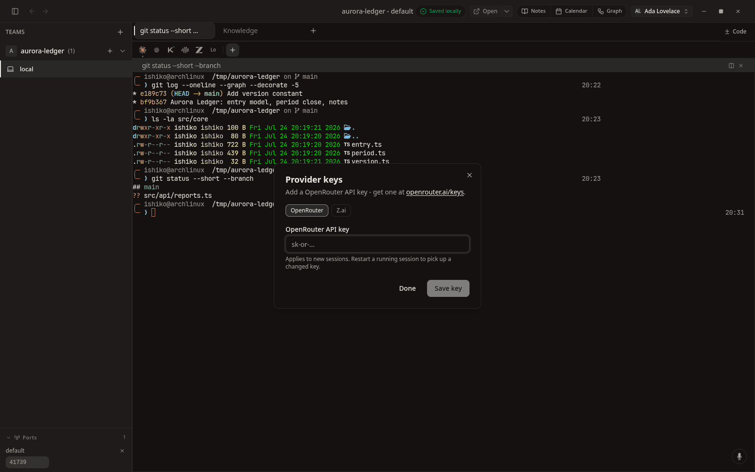Select the Lo agent icon

coord(213,50)
